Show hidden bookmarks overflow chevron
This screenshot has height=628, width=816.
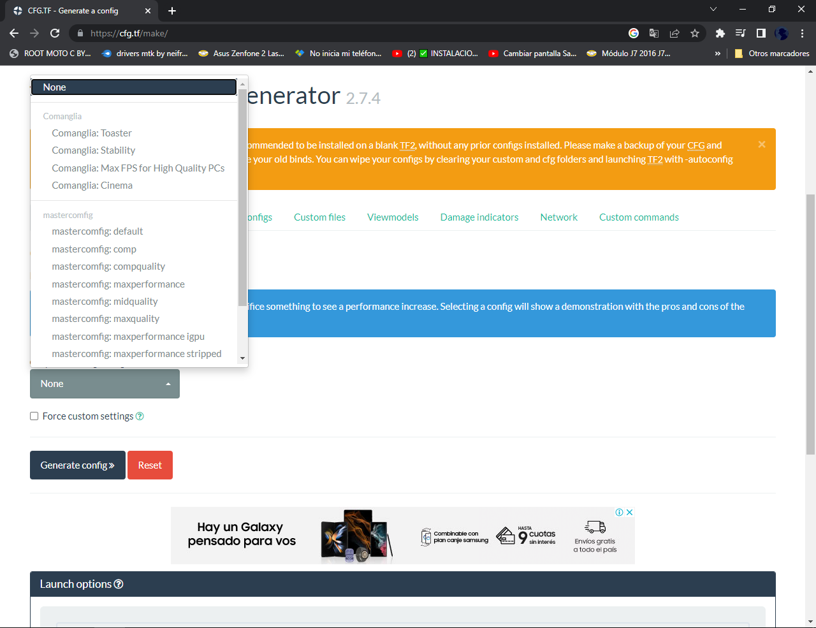click(x=718, y=54)
